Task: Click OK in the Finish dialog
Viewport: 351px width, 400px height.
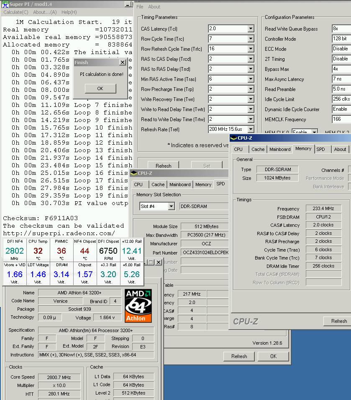Action: coord(100,88)
